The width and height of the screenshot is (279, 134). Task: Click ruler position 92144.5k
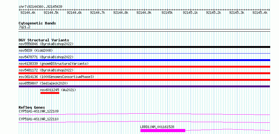click(x=51, y=13)
